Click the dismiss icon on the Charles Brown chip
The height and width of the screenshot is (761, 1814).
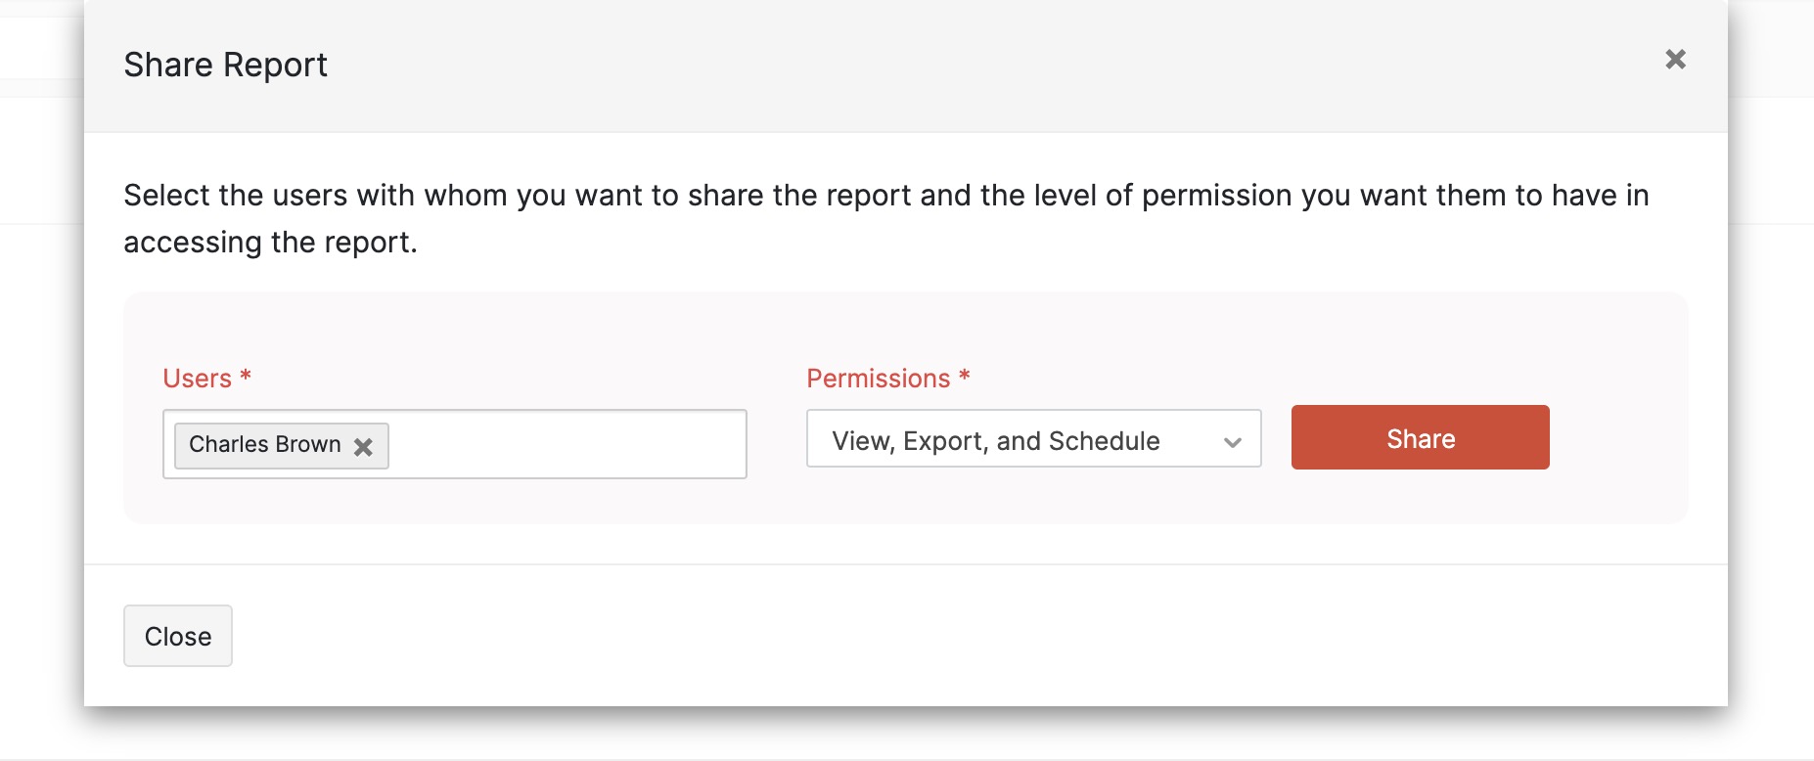[x=364, y=447]
